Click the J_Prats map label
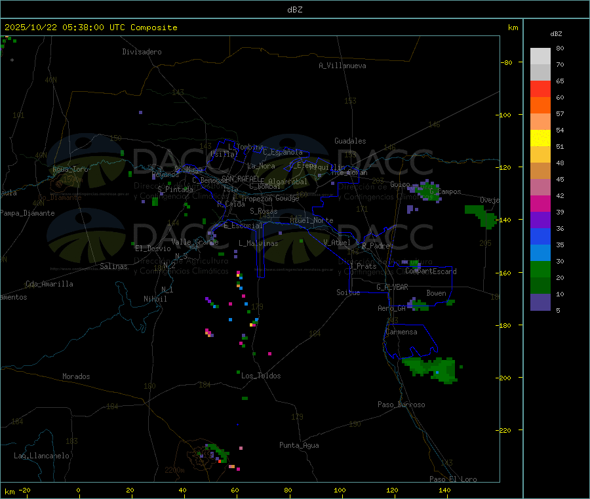Image resolution: width=590 pixels, height=499 pixels. [x=363, y=266]
